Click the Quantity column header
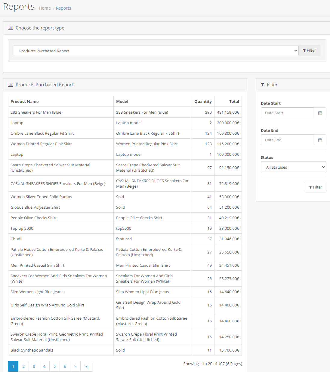Image resolution: width=330 pixels, height=372 pixels. pyautogui.click(x=203, y=101)
